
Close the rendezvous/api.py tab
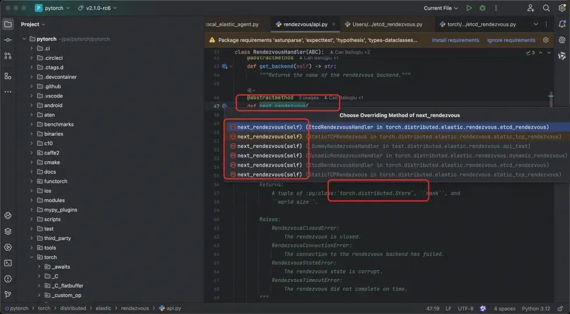click(334, 24)
